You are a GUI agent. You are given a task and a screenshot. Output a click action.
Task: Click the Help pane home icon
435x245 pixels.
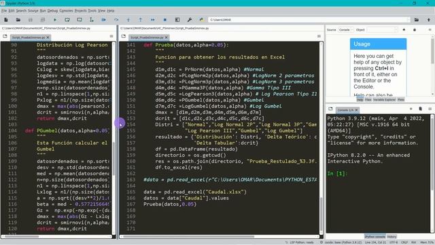coord(404,30)
